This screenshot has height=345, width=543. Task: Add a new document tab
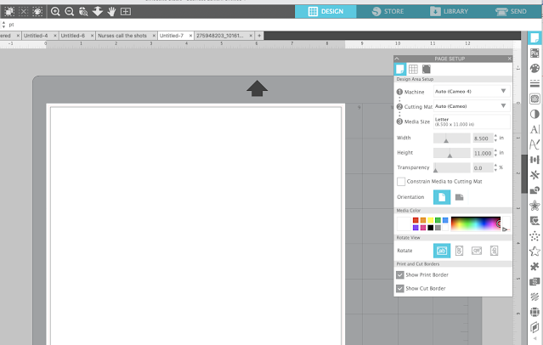pos(259,36)
